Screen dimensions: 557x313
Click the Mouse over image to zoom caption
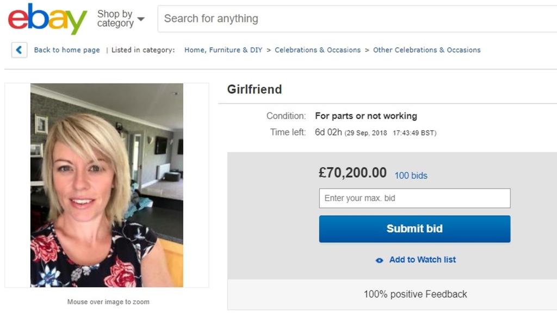(107, 302)
